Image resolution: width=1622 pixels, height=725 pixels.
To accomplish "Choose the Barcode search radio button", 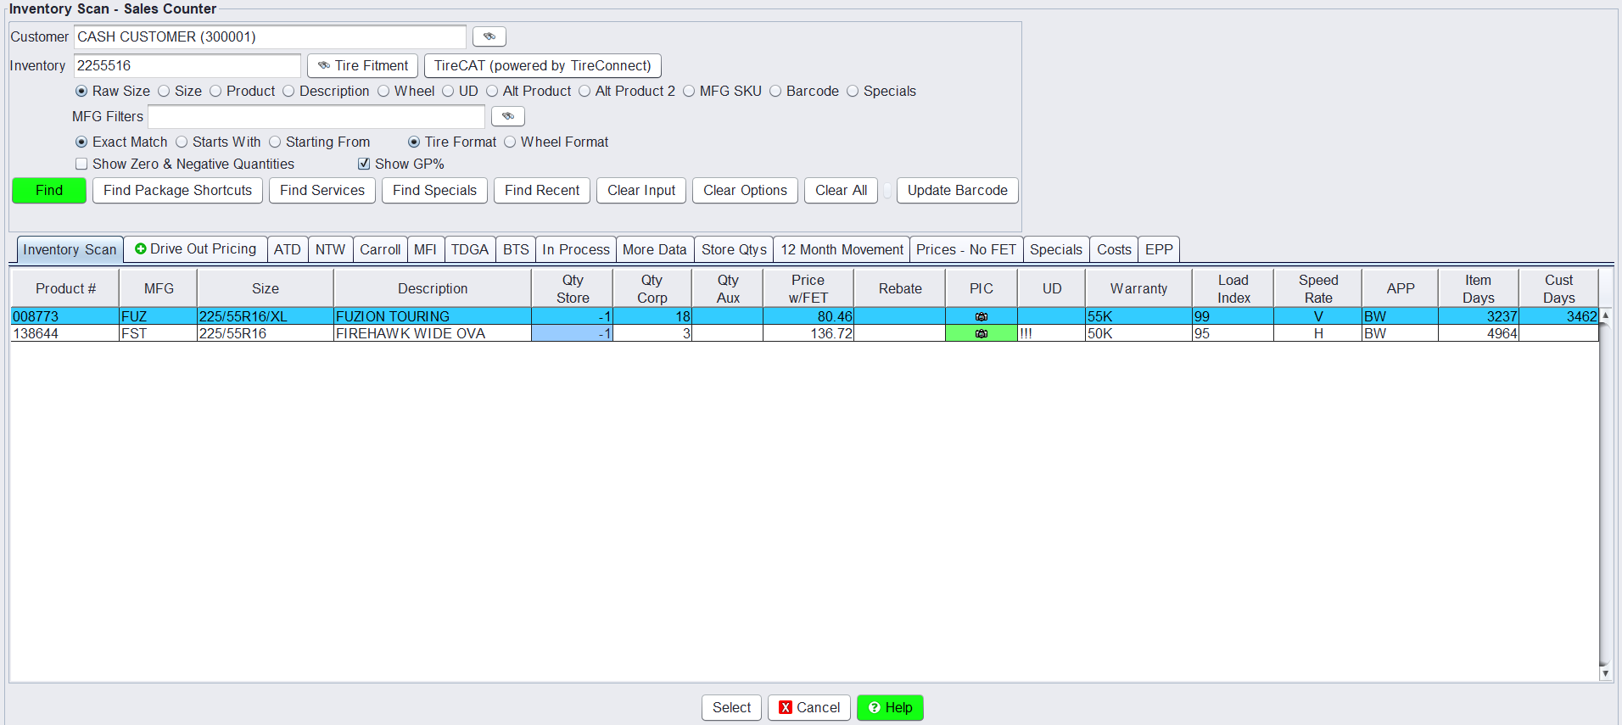I will click(775, 92).
